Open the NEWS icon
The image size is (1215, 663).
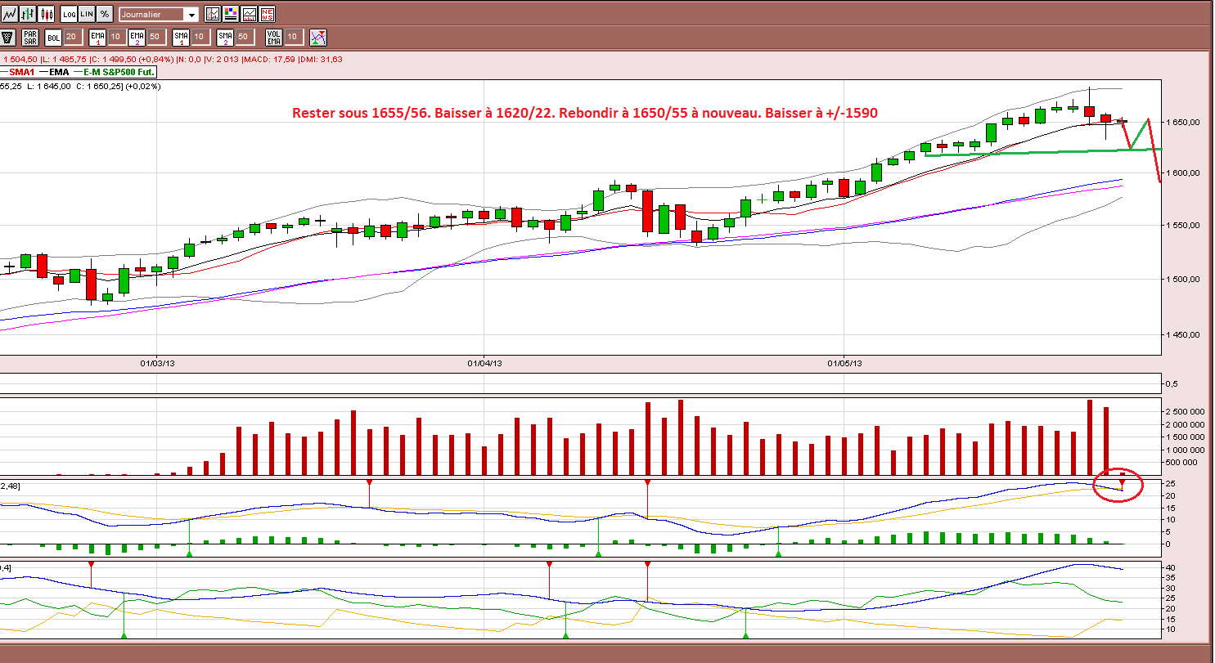267,14
